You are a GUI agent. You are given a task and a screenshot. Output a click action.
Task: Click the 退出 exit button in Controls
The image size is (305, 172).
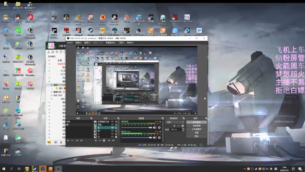(x=196, y=136)
